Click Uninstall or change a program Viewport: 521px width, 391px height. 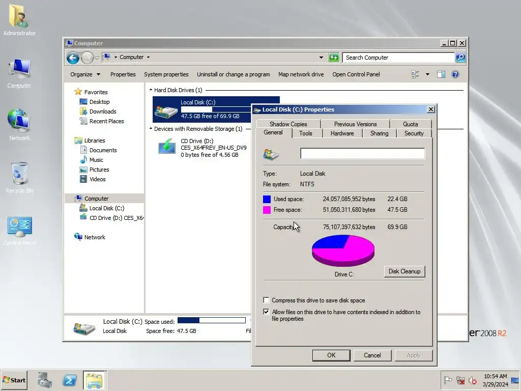point(233,74)
